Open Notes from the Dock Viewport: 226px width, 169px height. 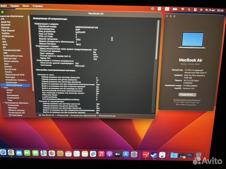[x=85, y=154]
